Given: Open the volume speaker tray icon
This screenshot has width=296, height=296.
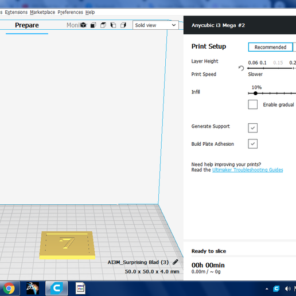Looking at the screenshot, I should point(287,289).
